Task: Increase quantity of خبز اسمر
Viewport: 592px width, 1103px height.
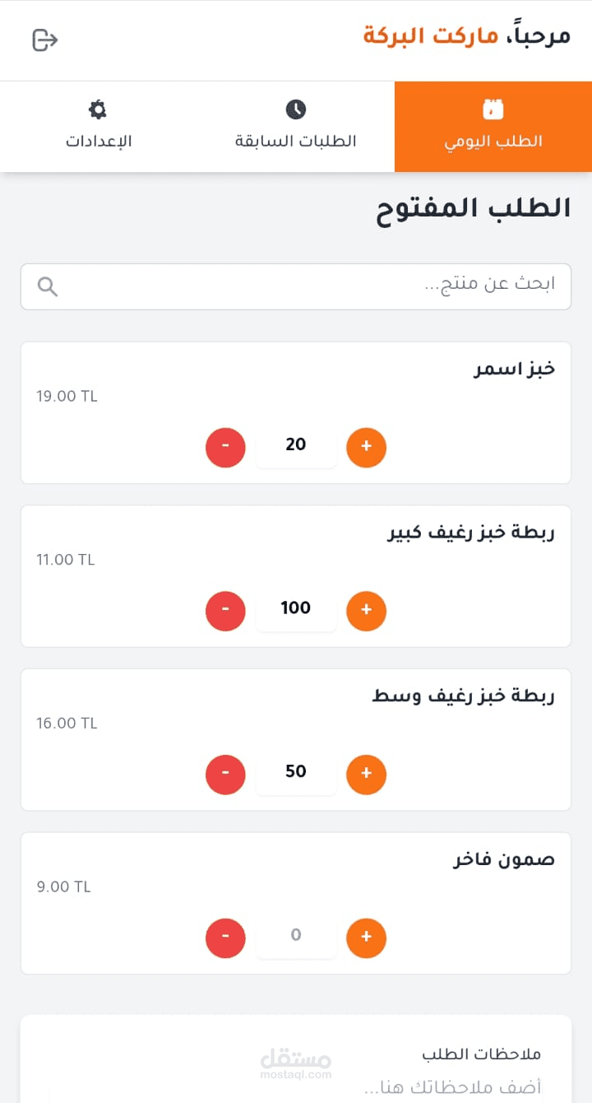Action: (x=367, y=448)
